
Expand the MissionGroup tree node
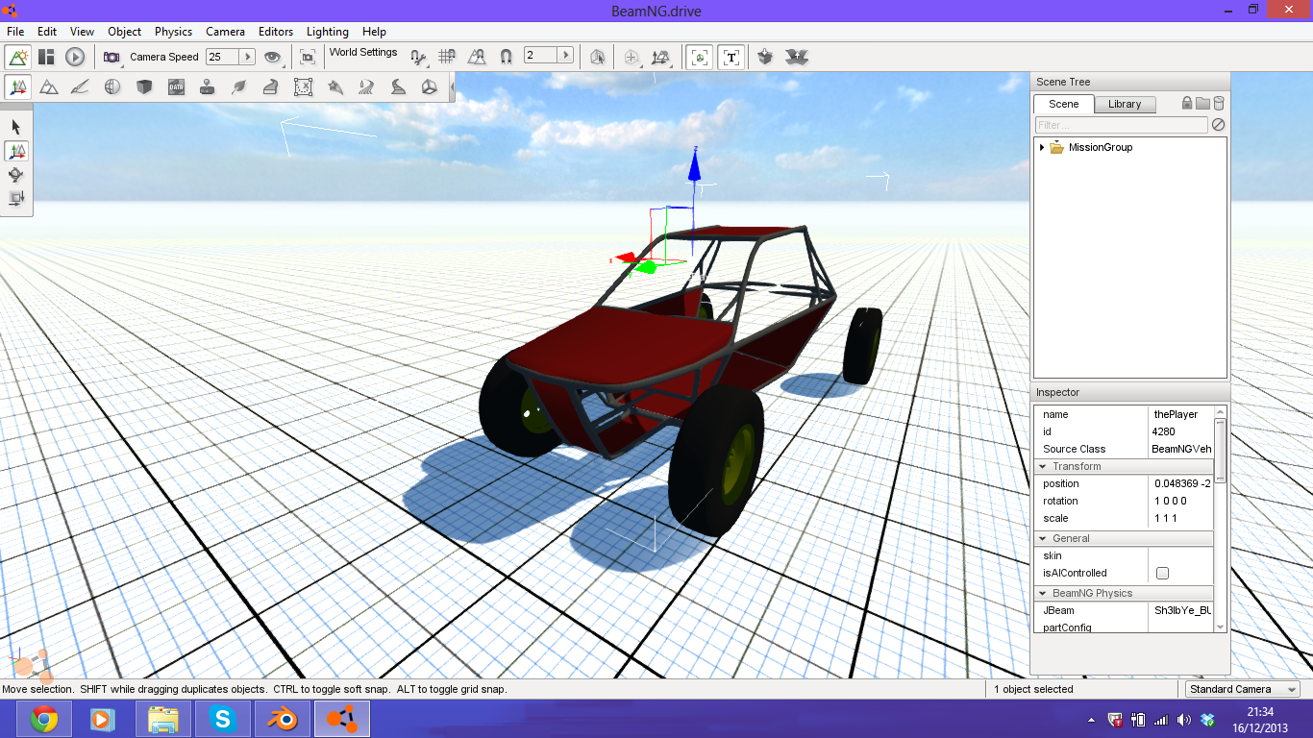point(1042,148)
